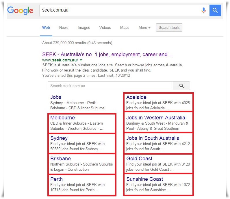The height and width of the screenshot is (199, 230).
Task: Open the Jobs sitelink
Action: 56,97
